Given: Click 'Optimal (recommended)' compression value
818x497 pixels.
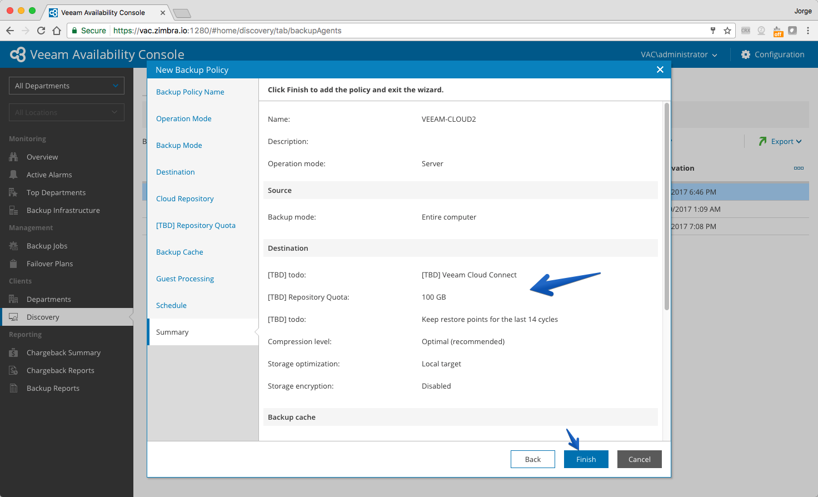Looking at the screenshot, I should pyautogui.click(x=463, y=341).
